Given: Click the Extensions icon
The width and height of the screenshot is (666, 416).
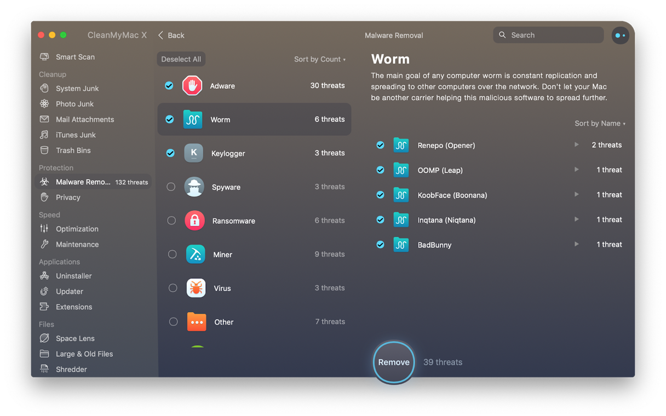Looking at the screenshot, I should click(44, 307).
